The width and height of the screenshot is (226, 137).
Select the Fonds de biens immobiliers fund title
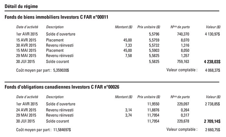pyautogui.click(x=56, y=17)
